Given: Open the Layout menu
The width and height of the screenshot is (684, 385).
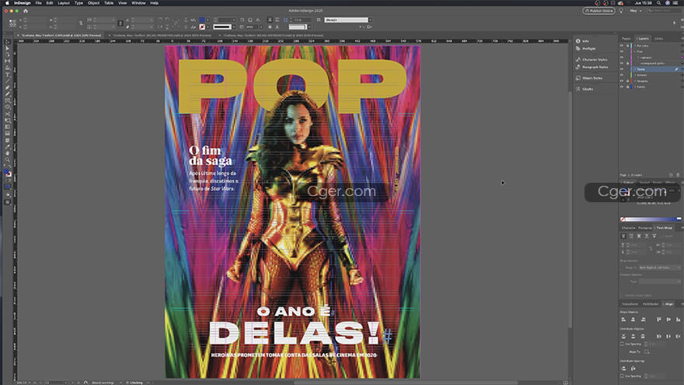Looking at the screenshot, I should click(64, 3).
